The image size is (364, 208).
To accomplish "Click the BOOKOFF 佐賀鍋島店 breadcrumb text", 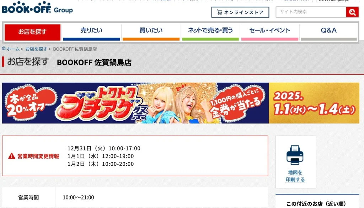I will (75, 49).
